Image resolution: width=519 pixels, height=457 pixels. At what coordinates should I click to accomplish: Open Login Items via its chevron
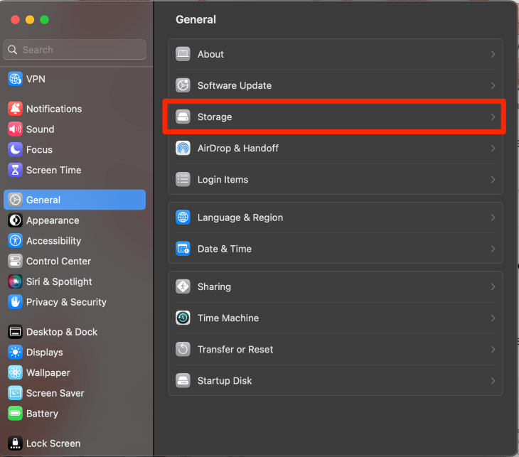493,179
